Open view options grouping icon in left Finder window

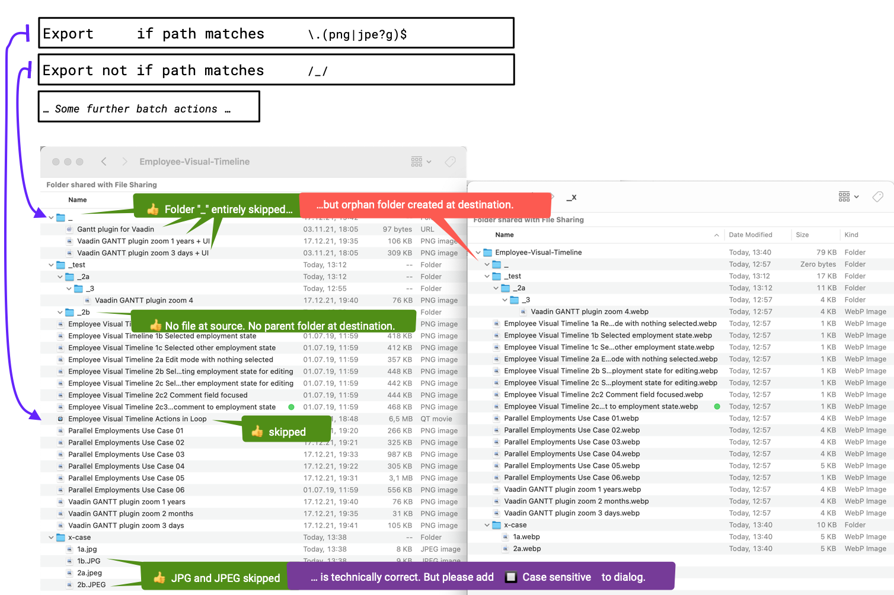click(x=421, y=162)
